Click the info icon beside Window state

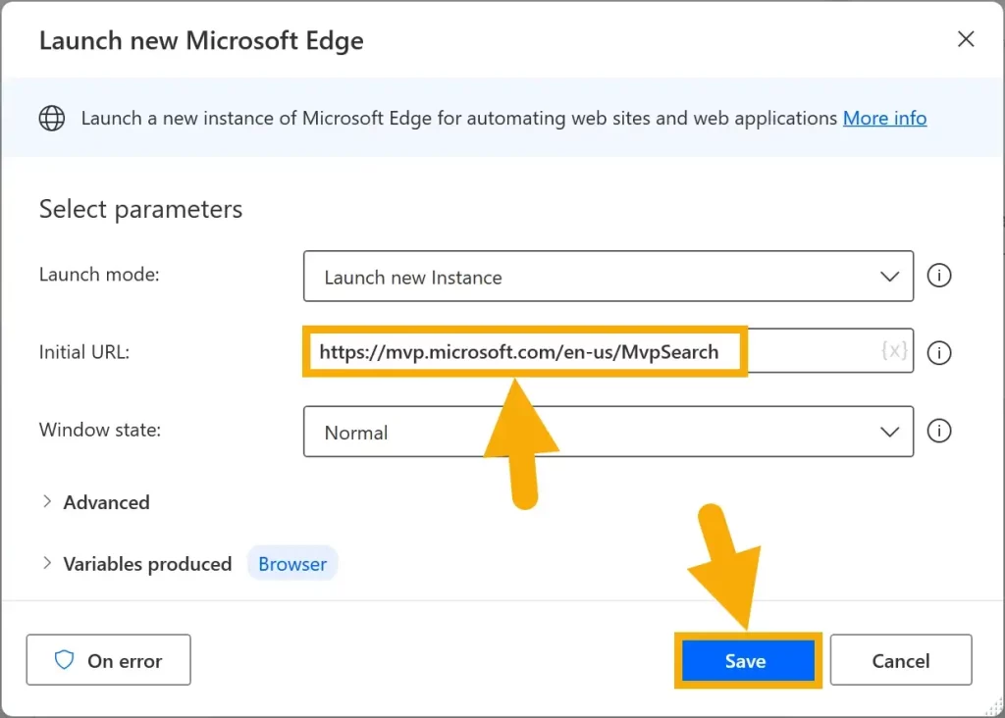point(939,431)
